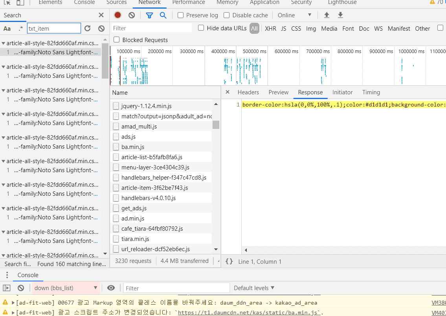Open the Performance panel tab

[x=189, y=2]
